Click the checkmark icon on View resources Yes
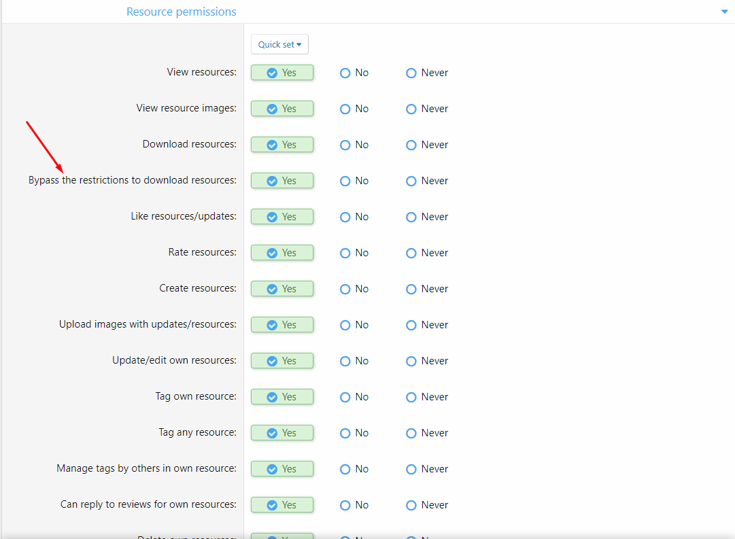The height and width of the screenshot is (539, 735). (271, 72)
